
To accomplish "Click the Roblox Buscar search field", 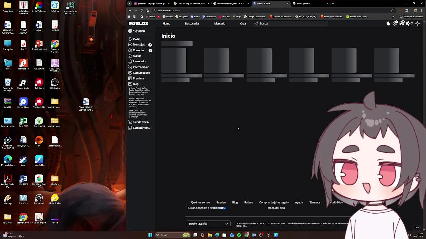I will (291, 24).
